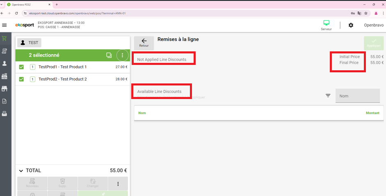The width and height of the screenshot is (386, 196).
Task: Click the ekosport logo
Action: tap(25, 25)
